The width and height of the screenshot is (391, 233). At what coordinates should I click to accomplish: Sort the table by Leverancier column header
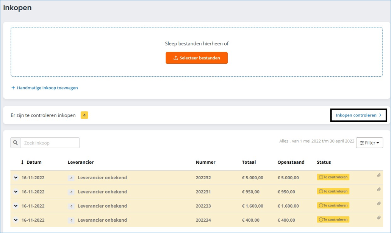click(80, 162)
